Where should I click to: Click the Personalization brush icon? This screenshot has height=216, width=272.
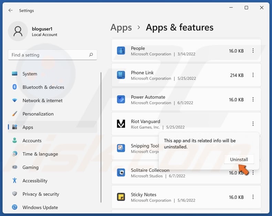(14, 114)
